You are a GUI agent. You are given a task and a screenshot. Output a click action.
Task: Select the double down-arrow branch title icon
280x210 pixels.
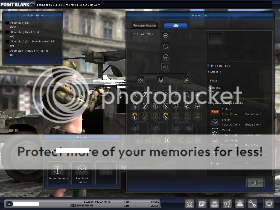point(161,80)
